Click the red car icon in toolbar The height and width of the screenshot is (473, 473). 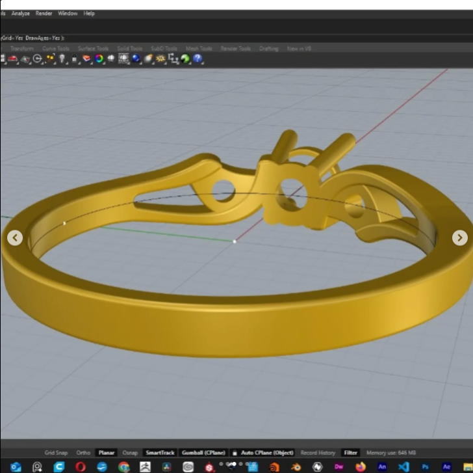(13, 59)
